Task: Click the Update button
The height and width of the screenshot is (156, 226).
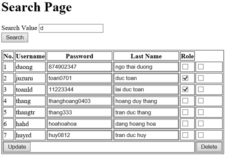Action: coord(17,147)
